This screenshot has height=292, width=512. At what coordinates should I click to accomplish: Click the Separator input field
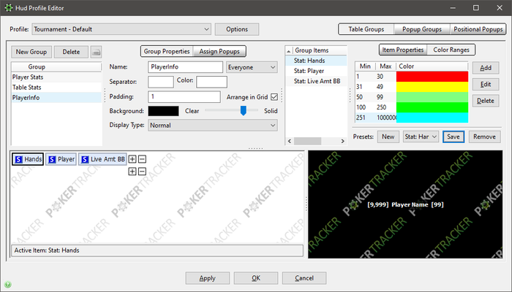coord(161,82)
